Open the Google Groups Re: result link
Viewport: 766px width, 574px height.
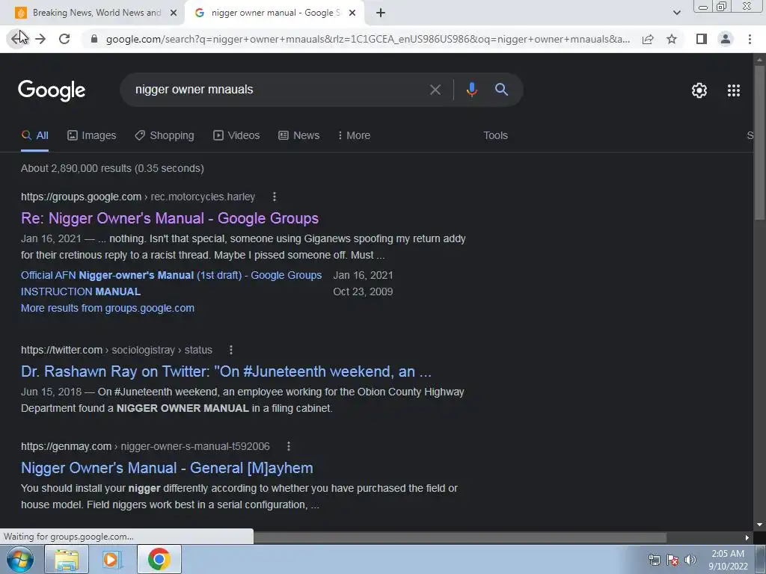click(x=170, y=218)
